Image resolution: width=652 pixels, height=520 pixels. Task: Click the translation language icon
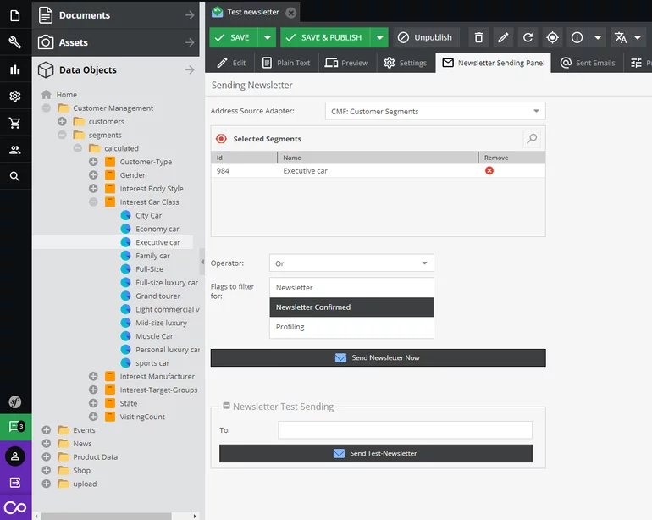click(x=621, y=37)
